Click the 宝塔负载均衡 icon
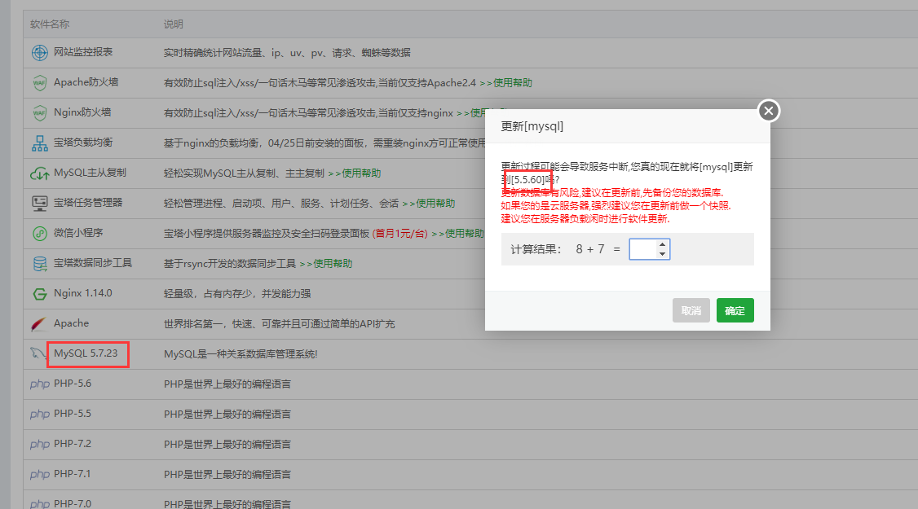918x509 pixels. coord(39,143)
